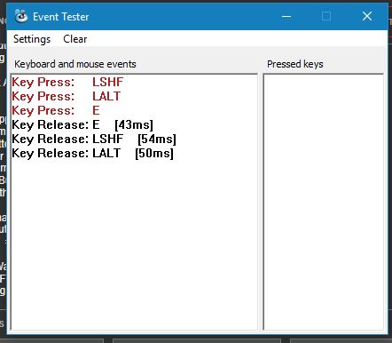Viewport: 392px width, 343px height.
Task: Select the 'Key Press: LSHF' log line
Action: tap(67, 82)
